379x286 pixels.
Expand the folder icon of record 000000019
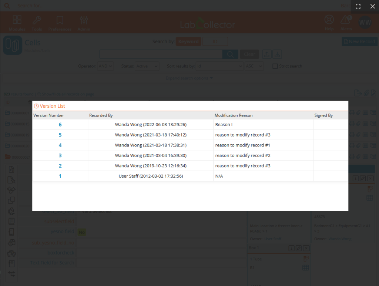coord(7,135)
